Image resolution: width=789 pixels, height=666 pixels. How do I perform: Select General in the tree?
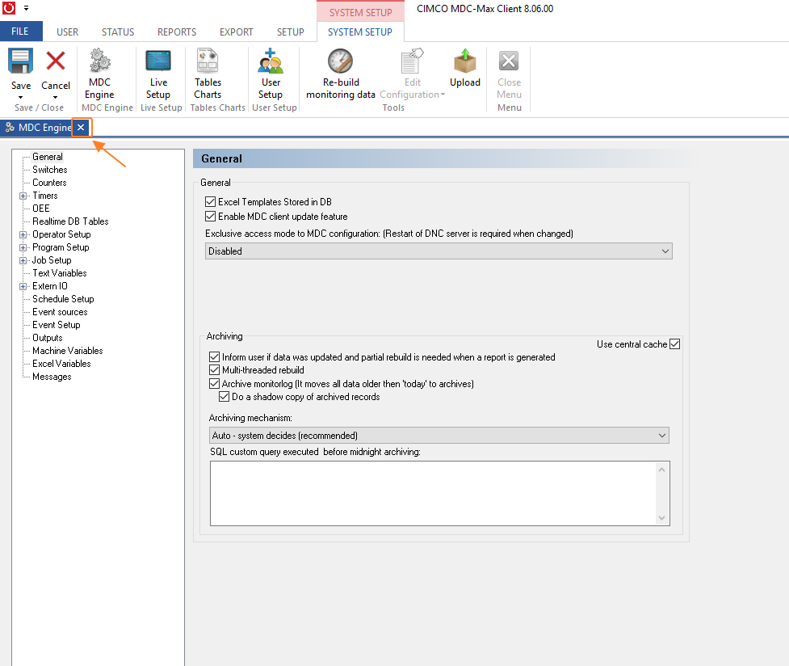tap(48, 157)
